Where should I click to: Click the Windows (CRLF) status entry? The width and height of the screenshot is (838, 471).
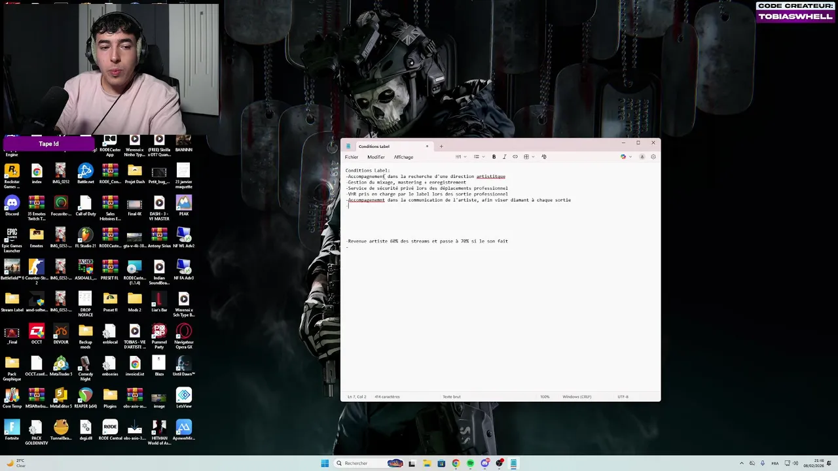(577, 396)
